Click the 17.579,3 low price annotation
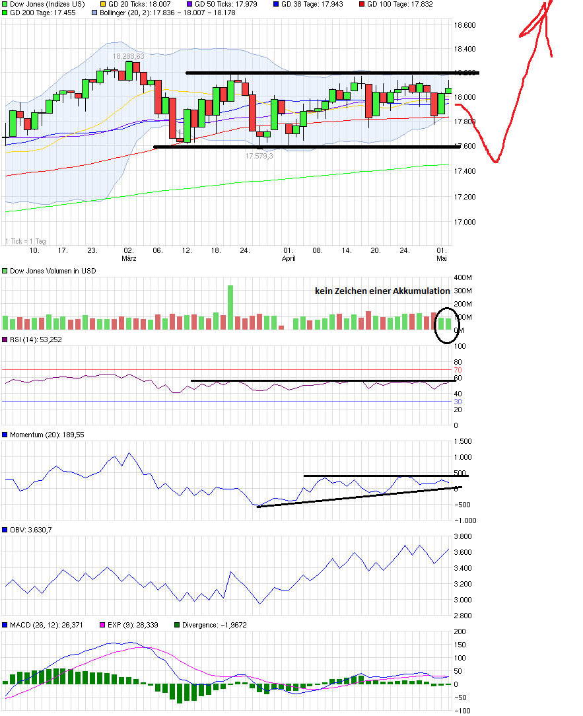 [x=259, y=156]
